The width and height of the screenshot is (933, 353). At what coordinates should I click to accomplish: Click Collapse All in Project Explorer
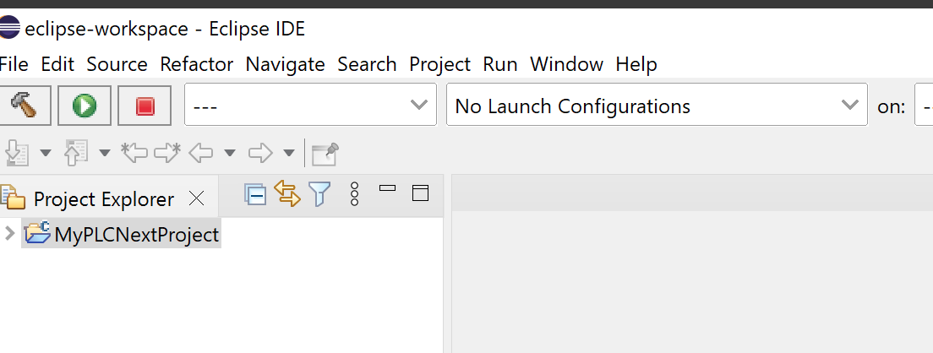pos(255,194)
